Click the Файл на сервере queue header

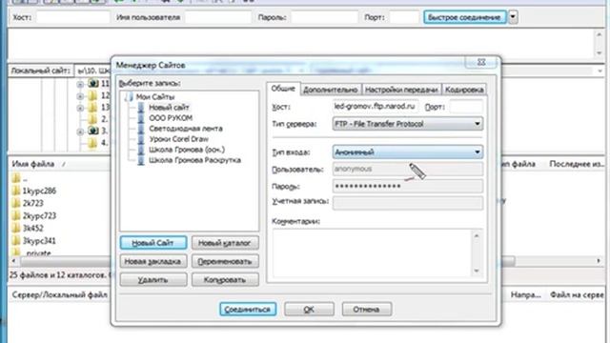coord(577,295)
